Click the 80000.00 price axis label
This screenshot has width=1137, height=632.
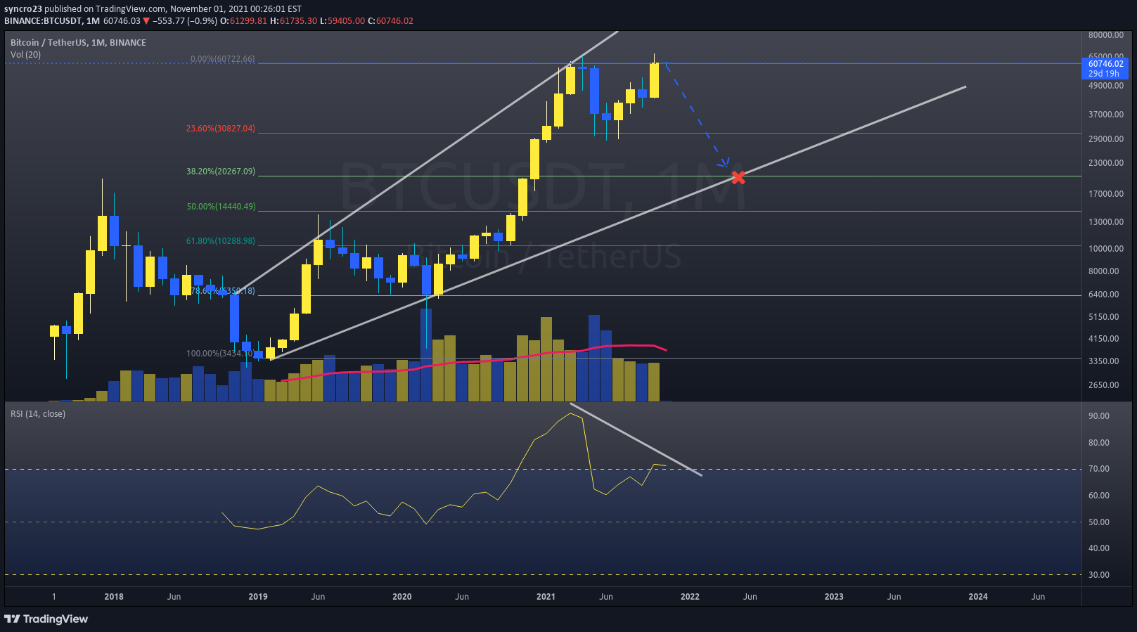tap(1106, 35)
